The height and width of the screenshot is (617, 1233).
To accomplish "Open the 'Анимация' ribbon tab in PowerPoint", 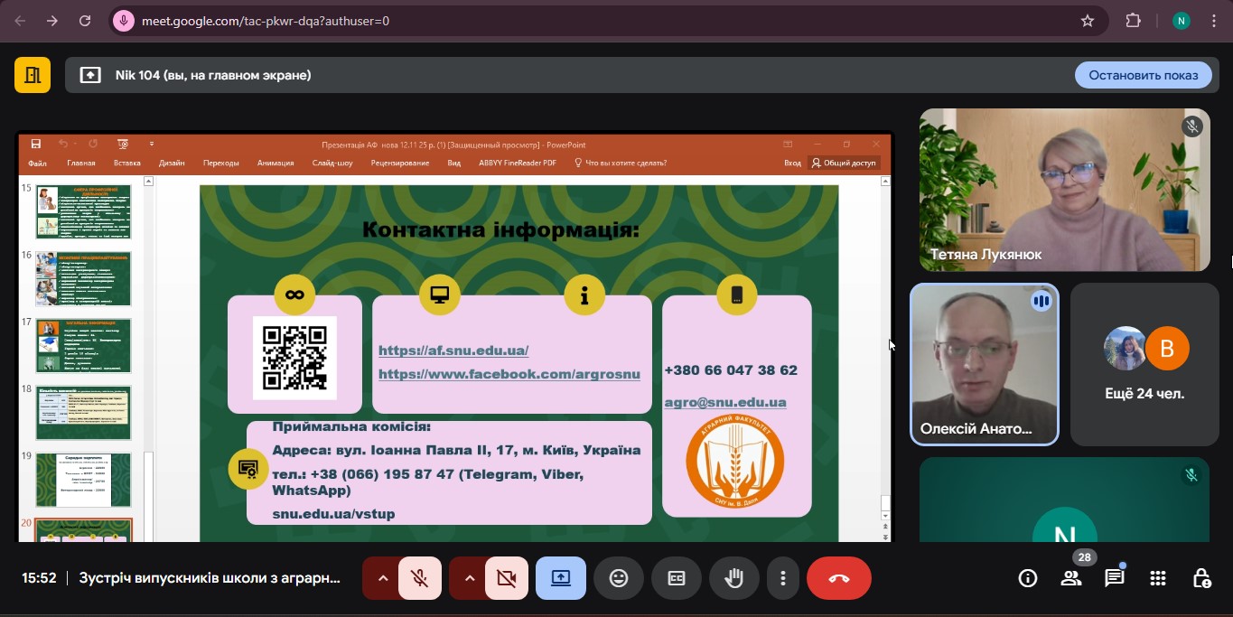I will coord(276,164).
